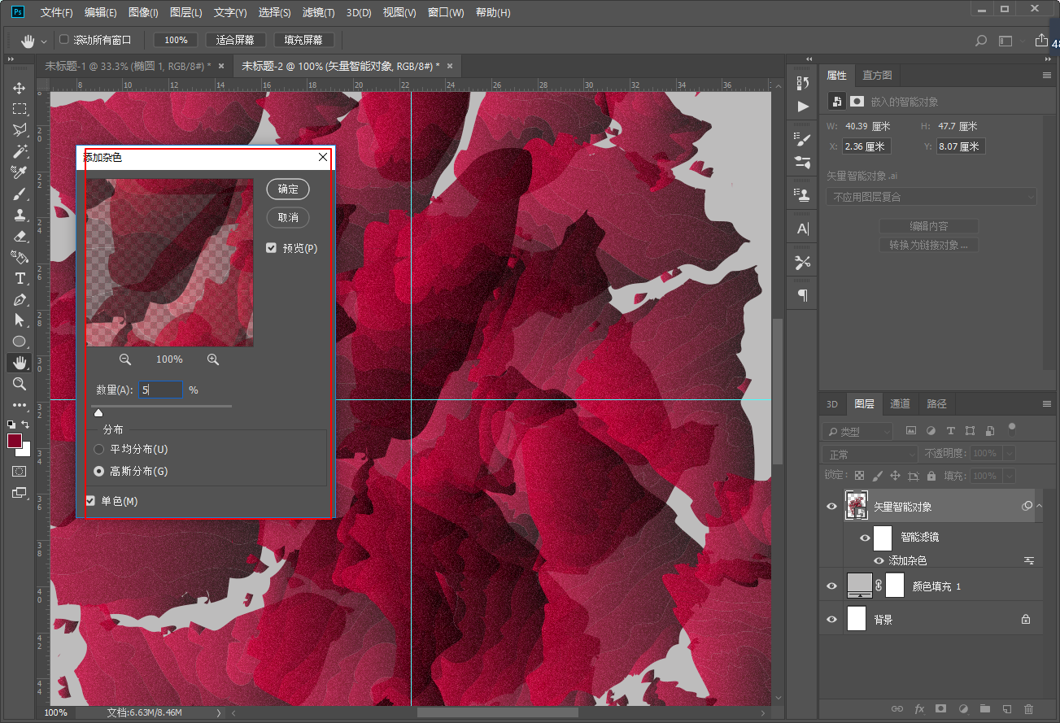Image resolution: width=1060 pixels, height=723 pixels.
Task: Switch to document tab 未标题-1
Action: coord(127,66)
